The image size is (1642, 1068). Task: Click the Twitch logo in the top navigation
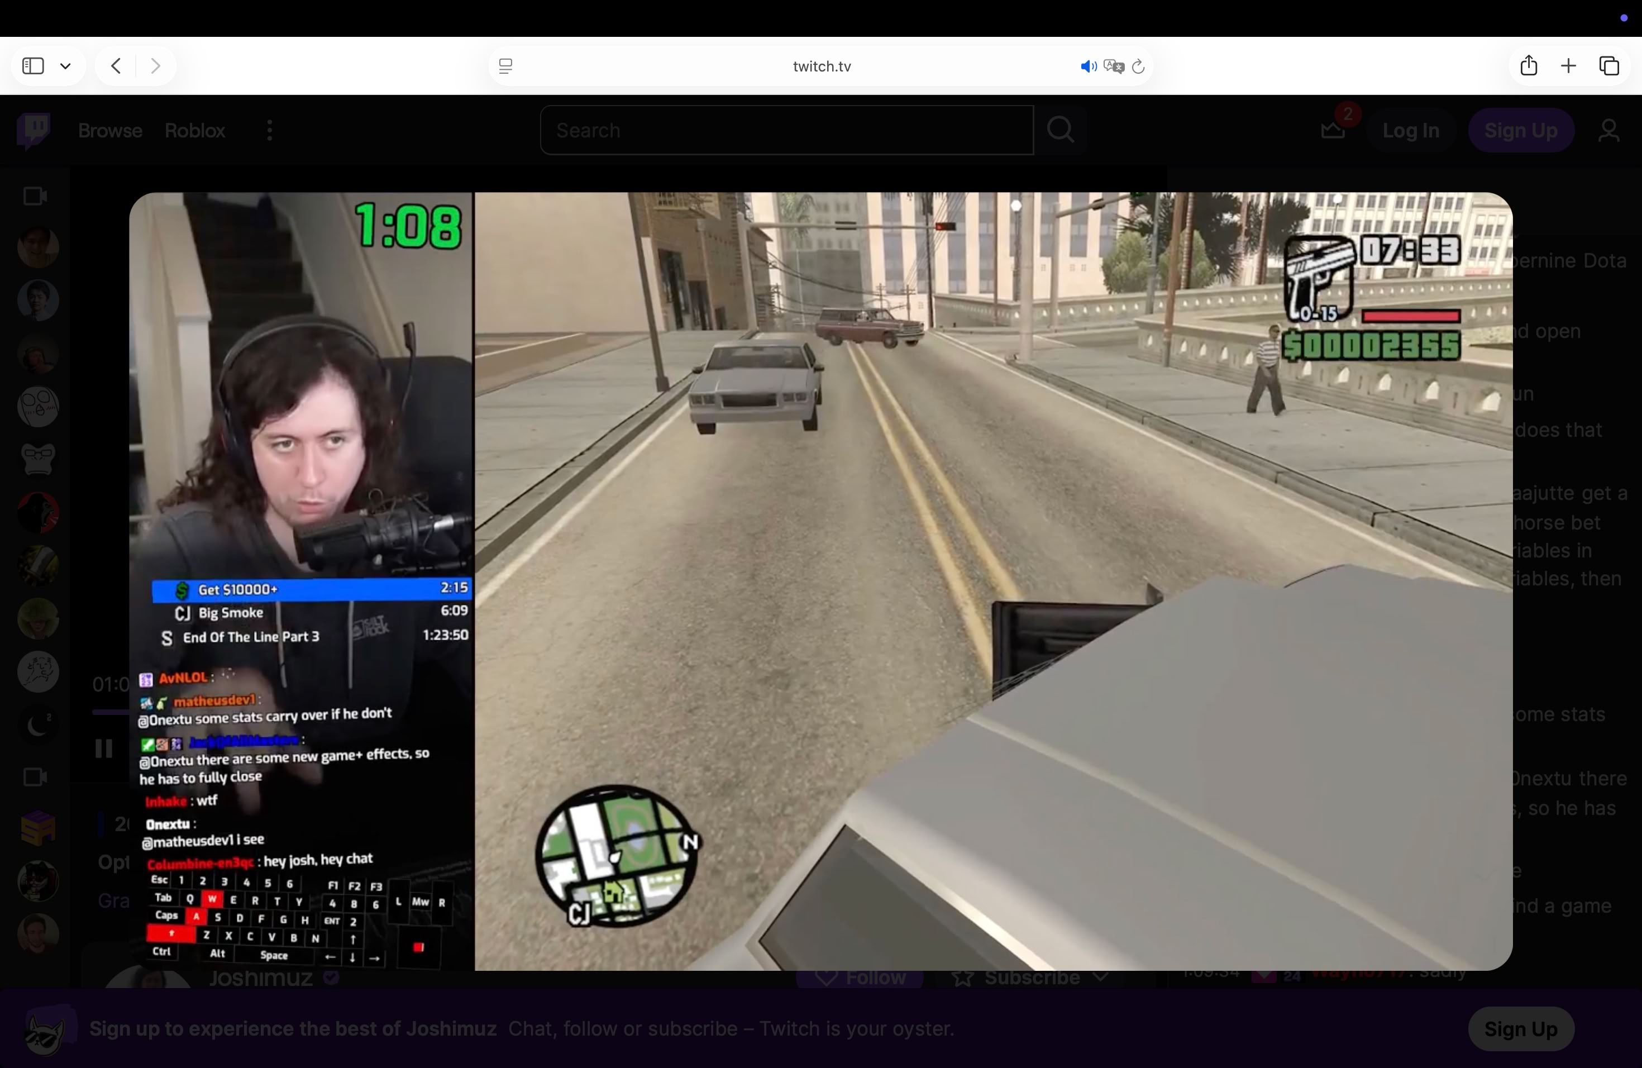tap(32, 130)
